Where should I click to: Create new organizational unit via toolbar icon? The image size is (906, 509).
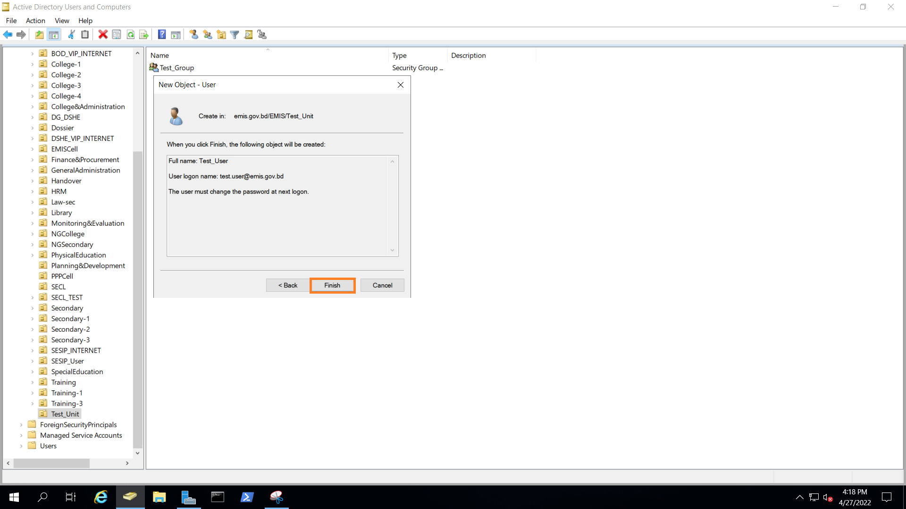tap(221, 34)
